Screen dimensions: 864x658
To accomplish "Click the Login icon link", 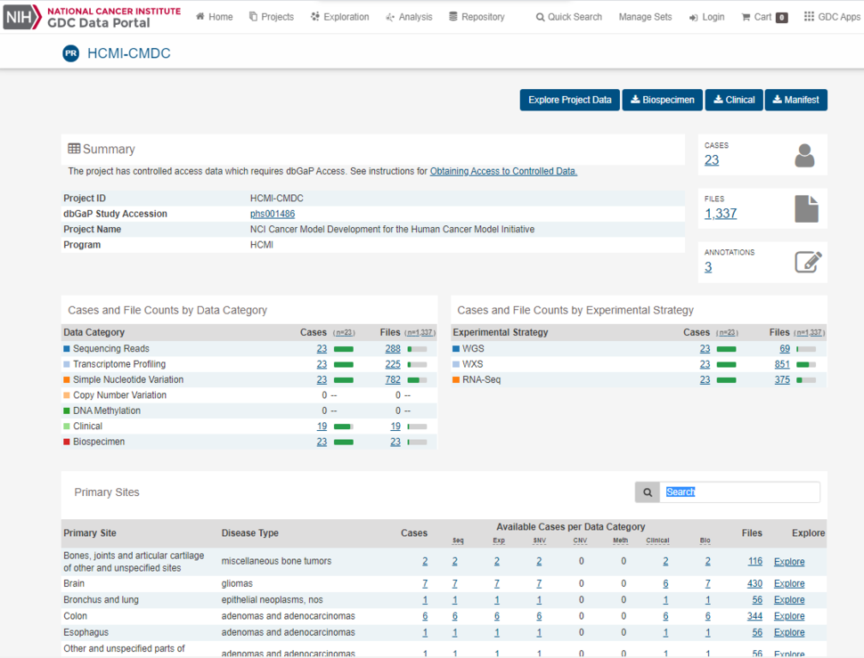I will click(693, 17).
